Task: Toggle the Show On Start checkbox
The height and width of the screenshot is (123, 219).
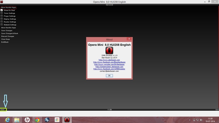Action: tap(2, 10)
